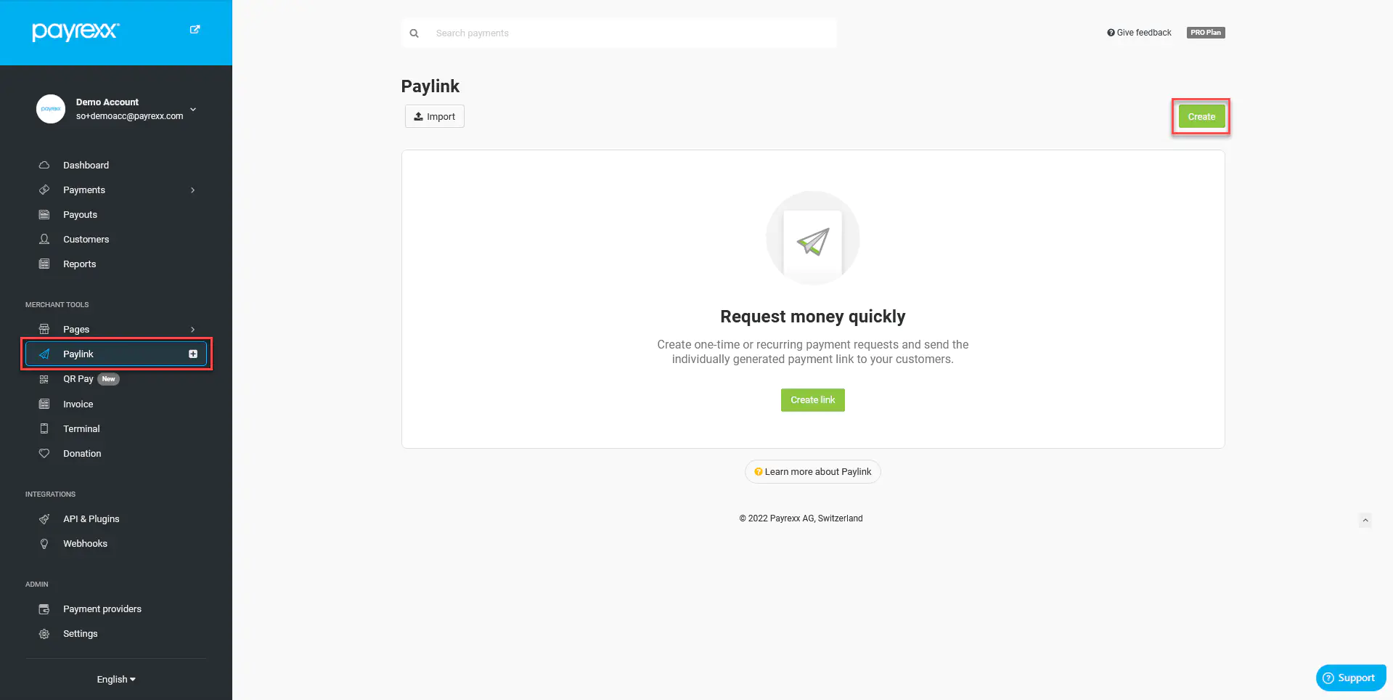1393x700 pixels.
Task: Expand the Pages submenu chevron
Action: 192,330
